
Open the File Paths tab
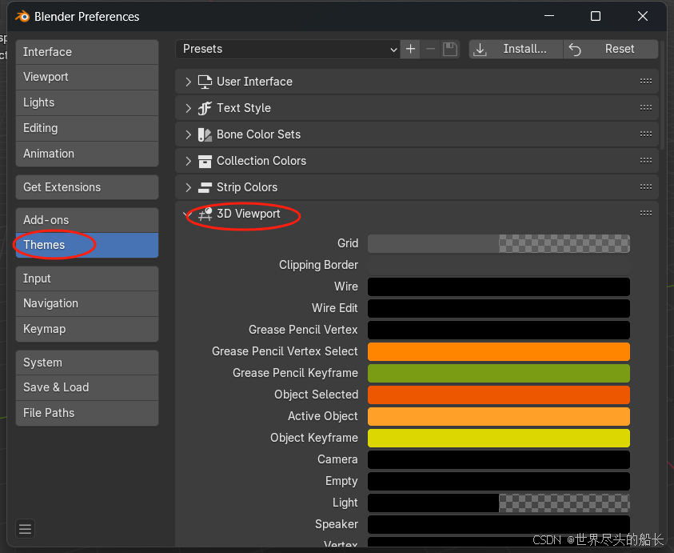87,413
